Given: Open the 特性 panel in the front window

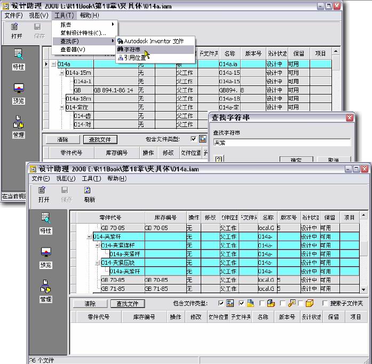Looking at the screenshot, I should pyautogui.click(x=45, y=218).
